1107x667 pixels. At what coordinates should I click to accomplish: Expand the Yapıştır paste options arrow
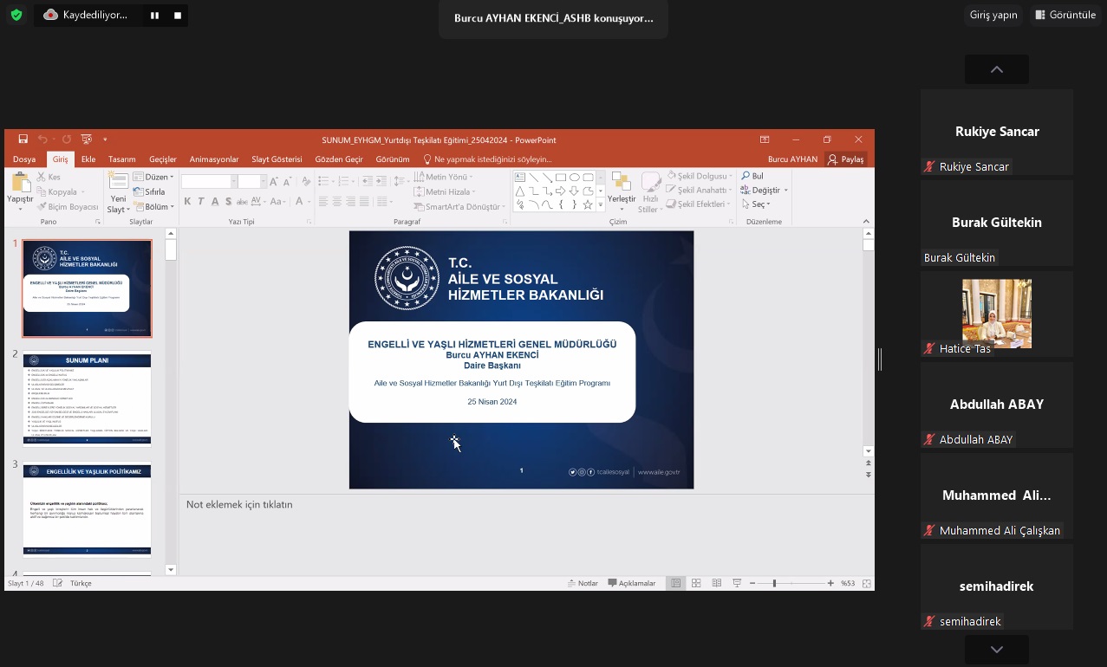(20, 209)
